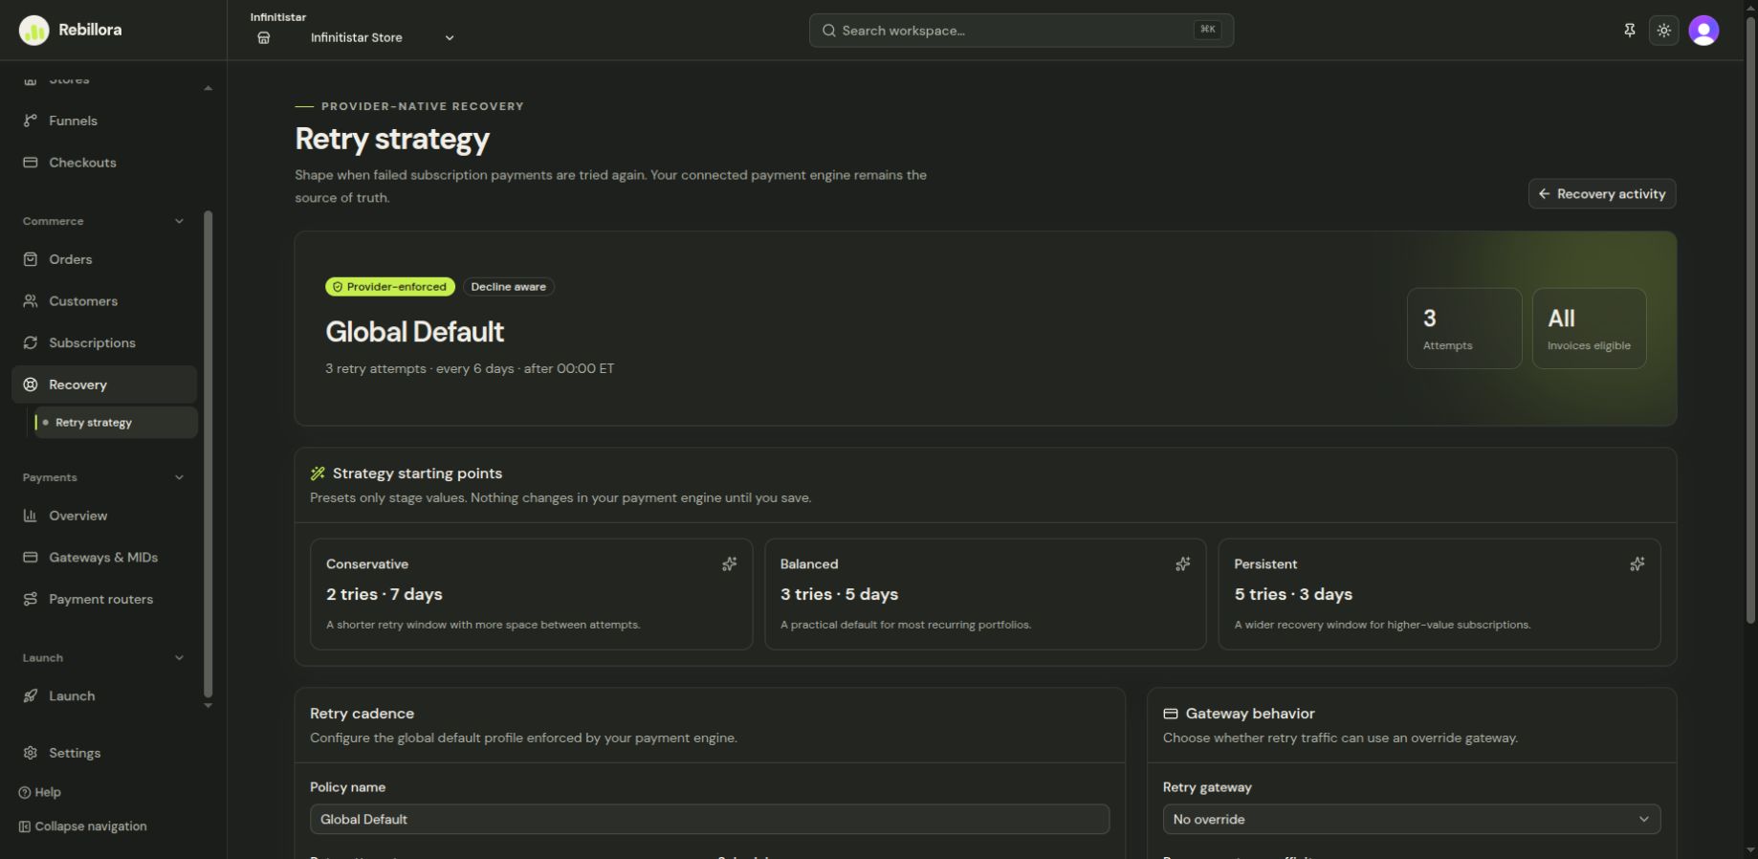Open the Help link
The width and height of the screenshot is (1758, 859).
[x=40, y=792]
